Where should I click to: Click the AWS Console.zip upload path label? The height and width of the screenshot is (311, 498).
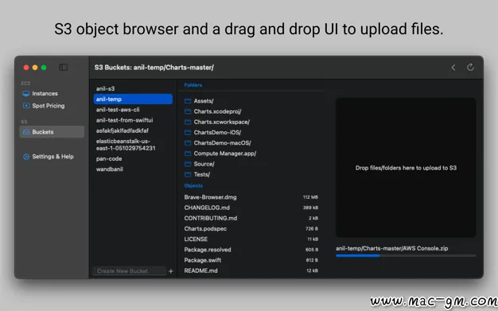392,248
